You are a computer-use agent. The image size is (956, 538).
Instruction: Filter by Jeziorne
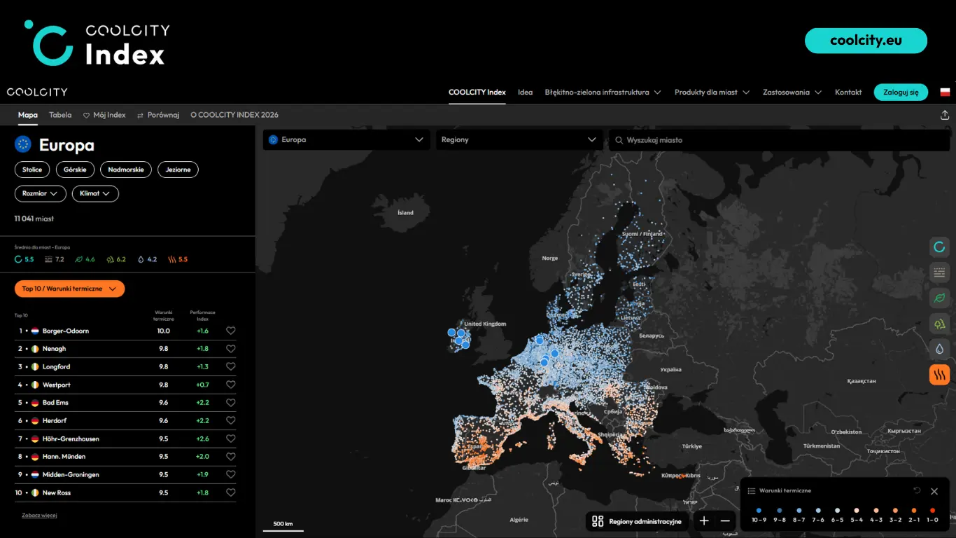click(x=178, y=170)
